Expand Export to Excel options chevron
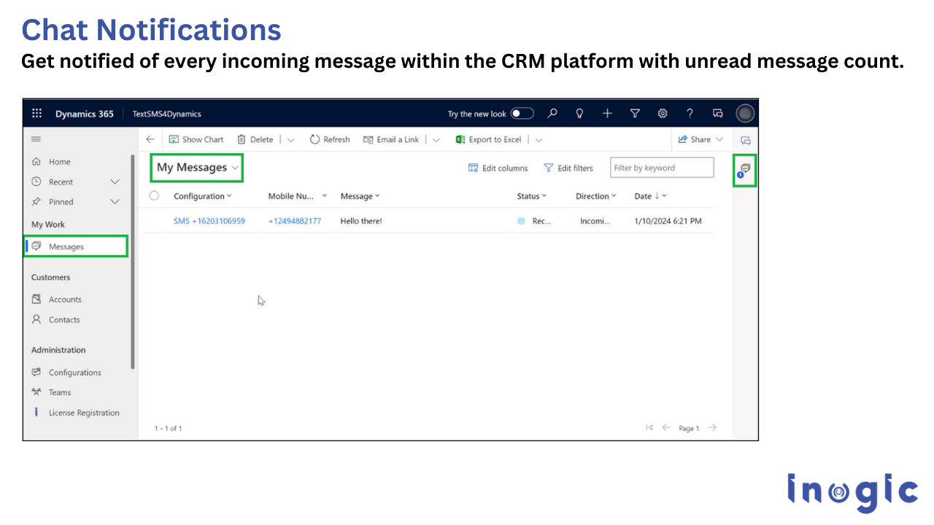The height and width of the screenshot is (525, 934). [x=539, y=140]
